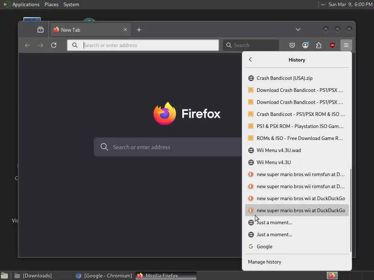This screenshot has height=280, width=374.
Task: Select the New Tab tab
Action: (x=91, y=30)
